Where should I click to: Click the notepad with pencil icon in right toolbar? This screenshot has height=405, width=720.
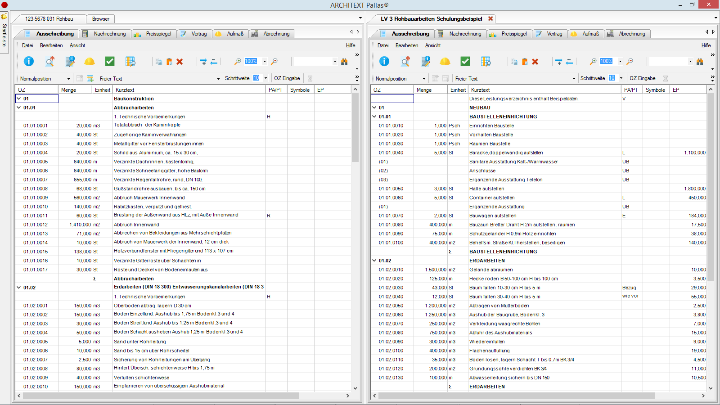click(x=426, y=61)
